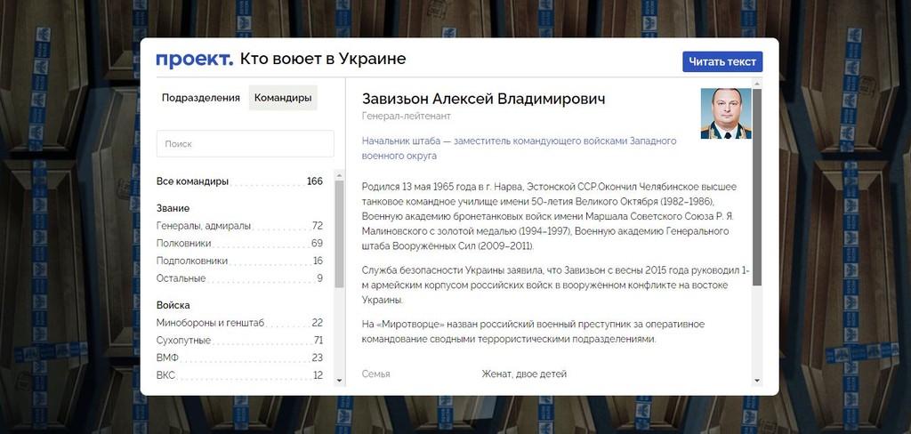Viewport: 911px width, 434px height.
Task: Filter by Сухопутные troops
Action: (x=239, y=340)
